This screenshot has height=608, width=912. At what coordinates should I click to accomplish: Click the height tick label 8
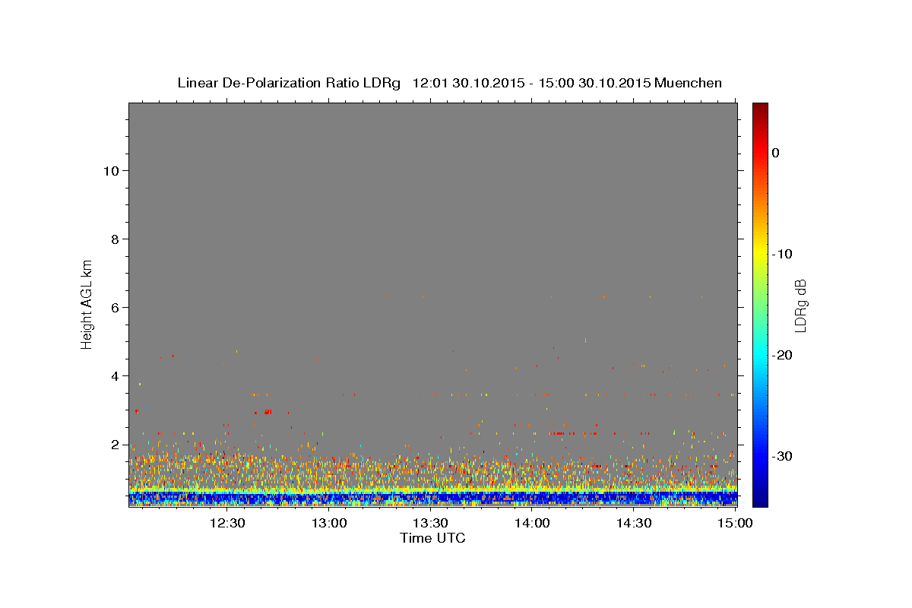click(x=116, y=239)
